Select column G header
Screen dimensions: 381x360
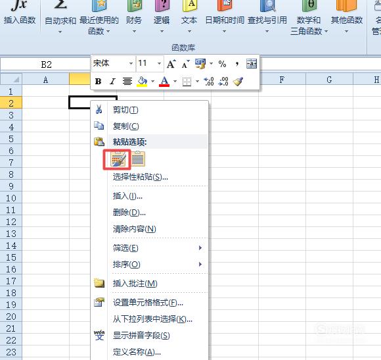(329, 80)
